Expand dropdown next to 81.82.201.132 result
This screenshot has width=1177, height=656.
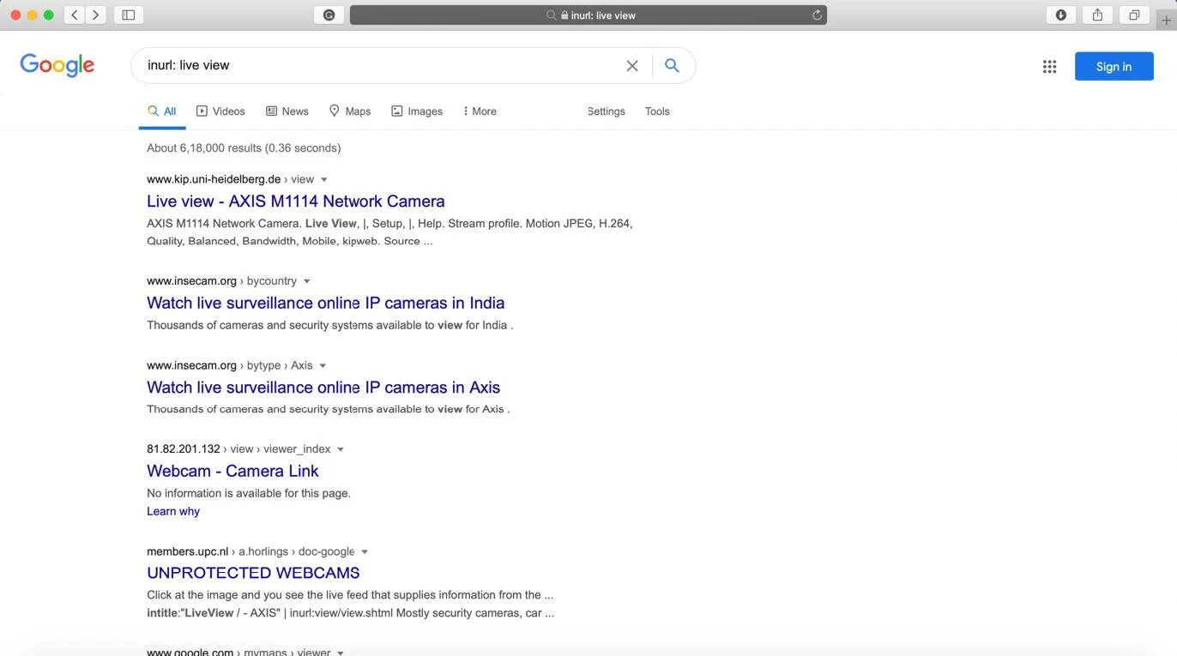341,449
